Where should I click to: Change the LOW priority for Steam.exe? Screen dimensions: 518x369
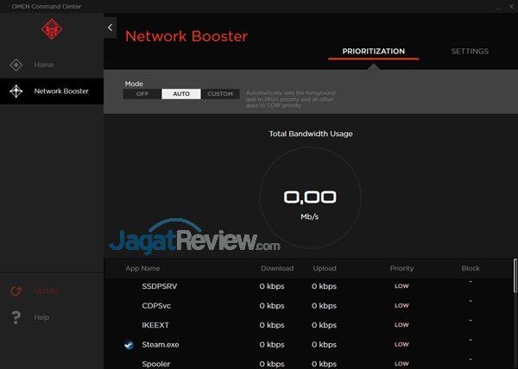401,345
